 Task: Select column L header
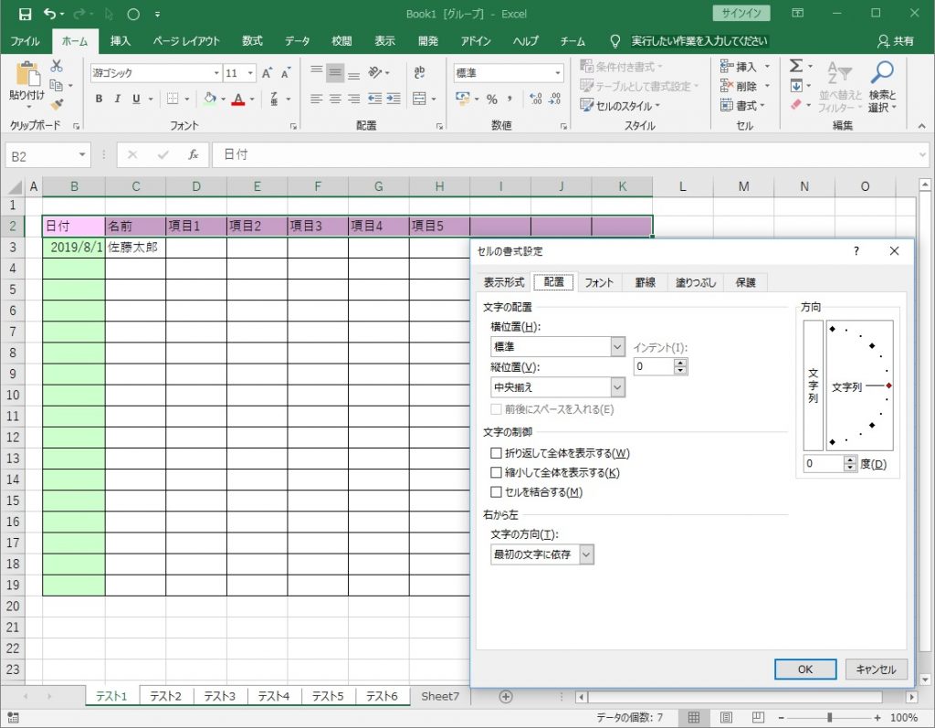pyautogui.click(x=683, y=186)
